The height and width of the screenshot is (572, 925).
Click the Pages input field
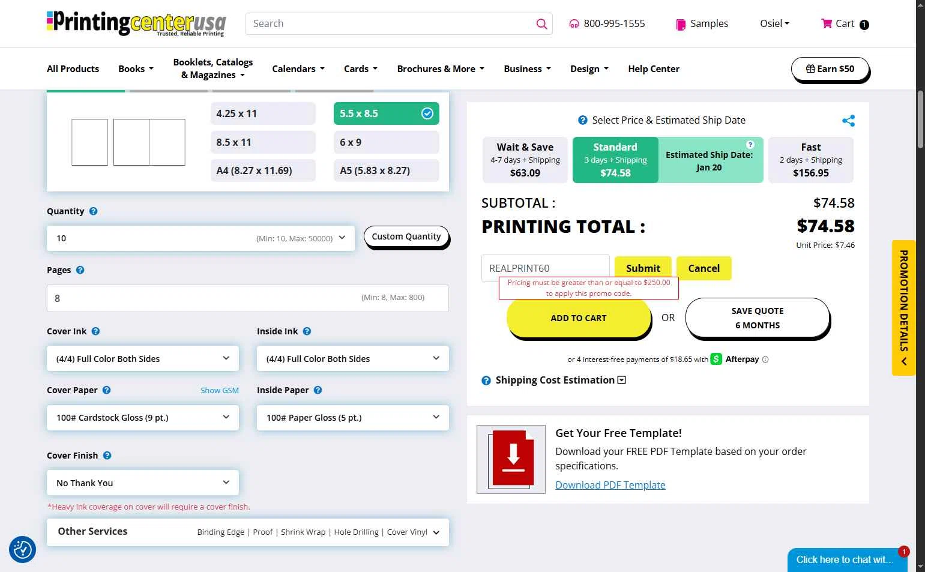point(248,298)
